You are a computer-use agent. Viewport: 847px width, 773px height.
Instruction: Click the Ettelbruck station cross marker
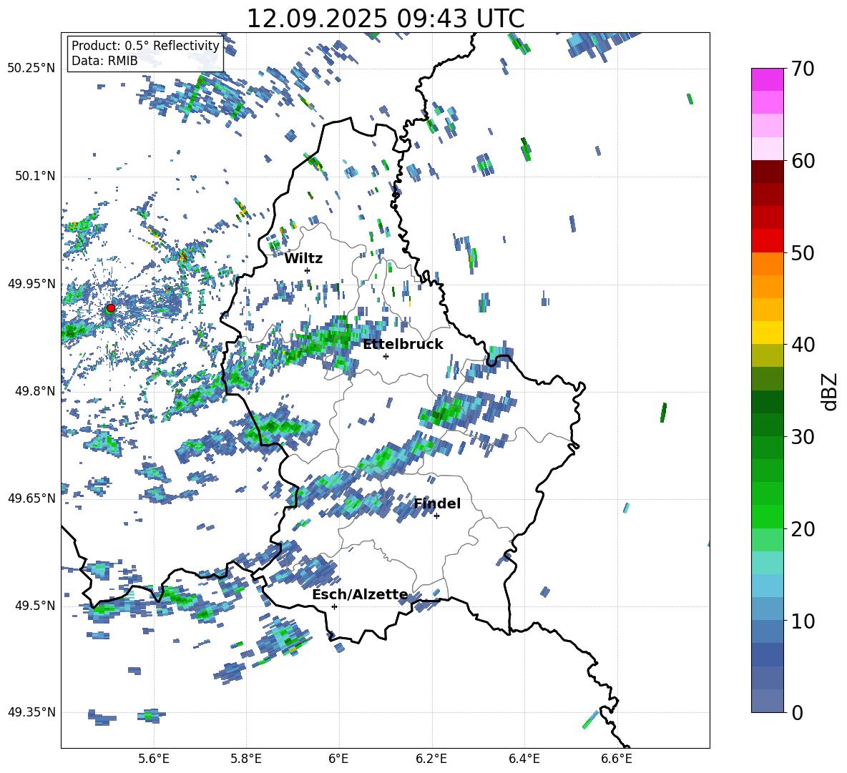point(386,356)
